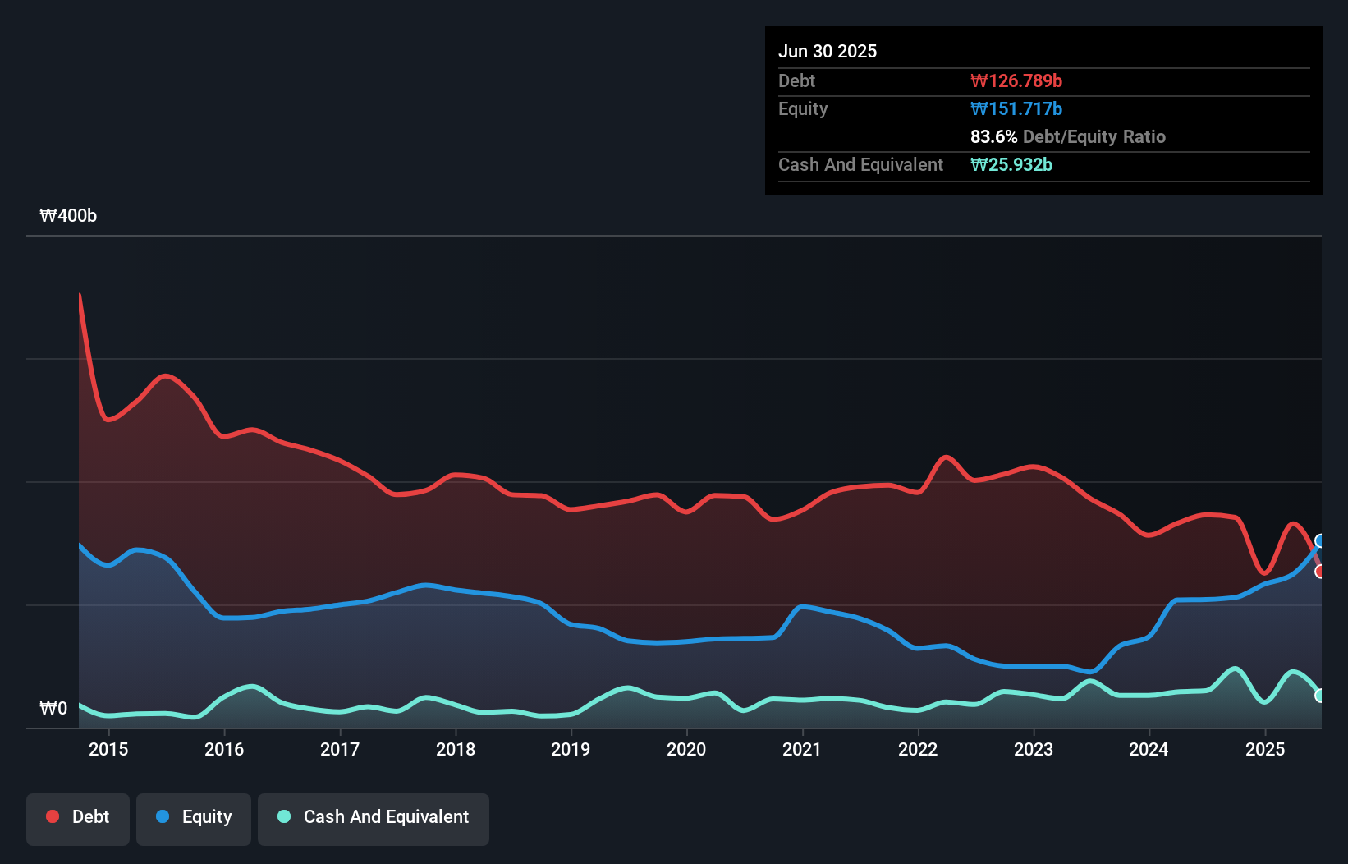Select the 2020 year label

click(x=686, y=749)
